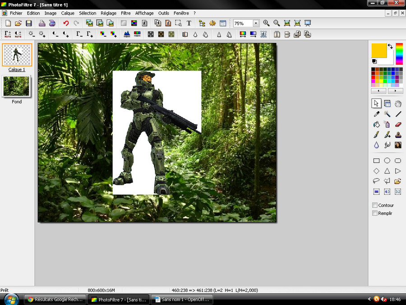
Task: Click the Histogram icon
Action: tap(127, 34)
